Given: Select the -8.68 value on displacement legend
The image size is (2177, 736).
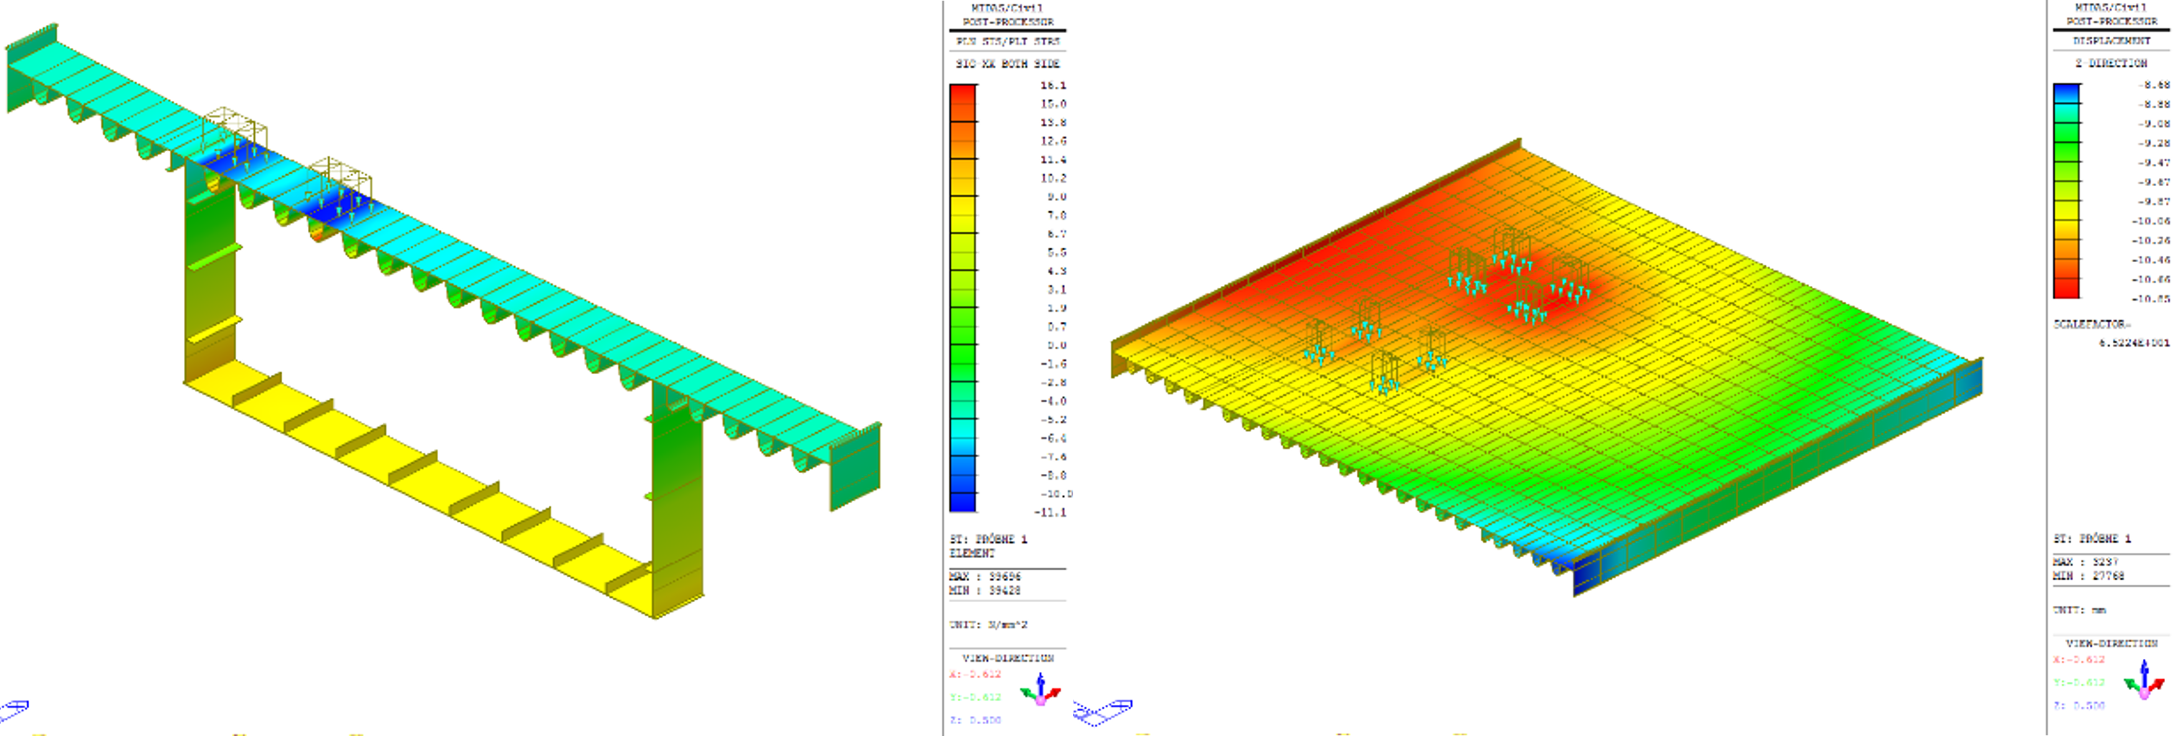Looking at the screenshot, I should (2154, 85).
